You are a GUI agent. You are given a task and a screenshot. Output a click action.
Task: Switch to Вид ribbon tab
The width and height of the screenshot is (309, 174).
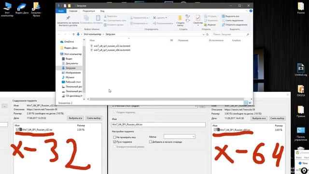[x=102, y=11]
